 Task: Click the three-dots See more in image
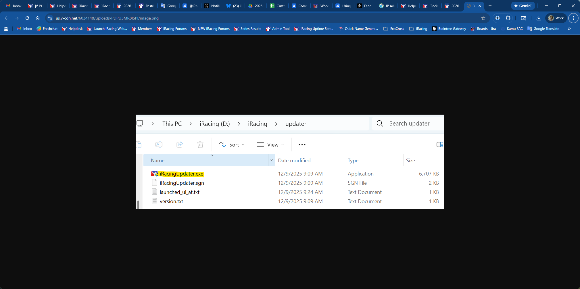[x=302, y=145]
